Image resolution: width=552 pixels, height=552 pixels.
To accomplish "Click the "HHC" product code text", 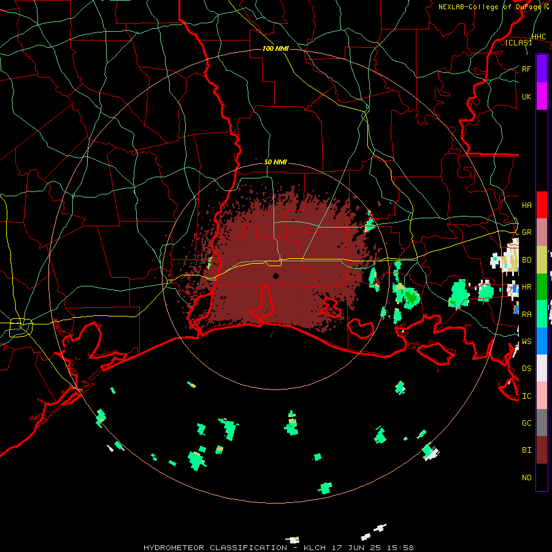I will tap(539, 37).
